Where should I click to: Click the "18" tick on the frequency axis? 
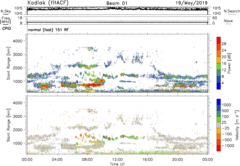click(20, 18)
